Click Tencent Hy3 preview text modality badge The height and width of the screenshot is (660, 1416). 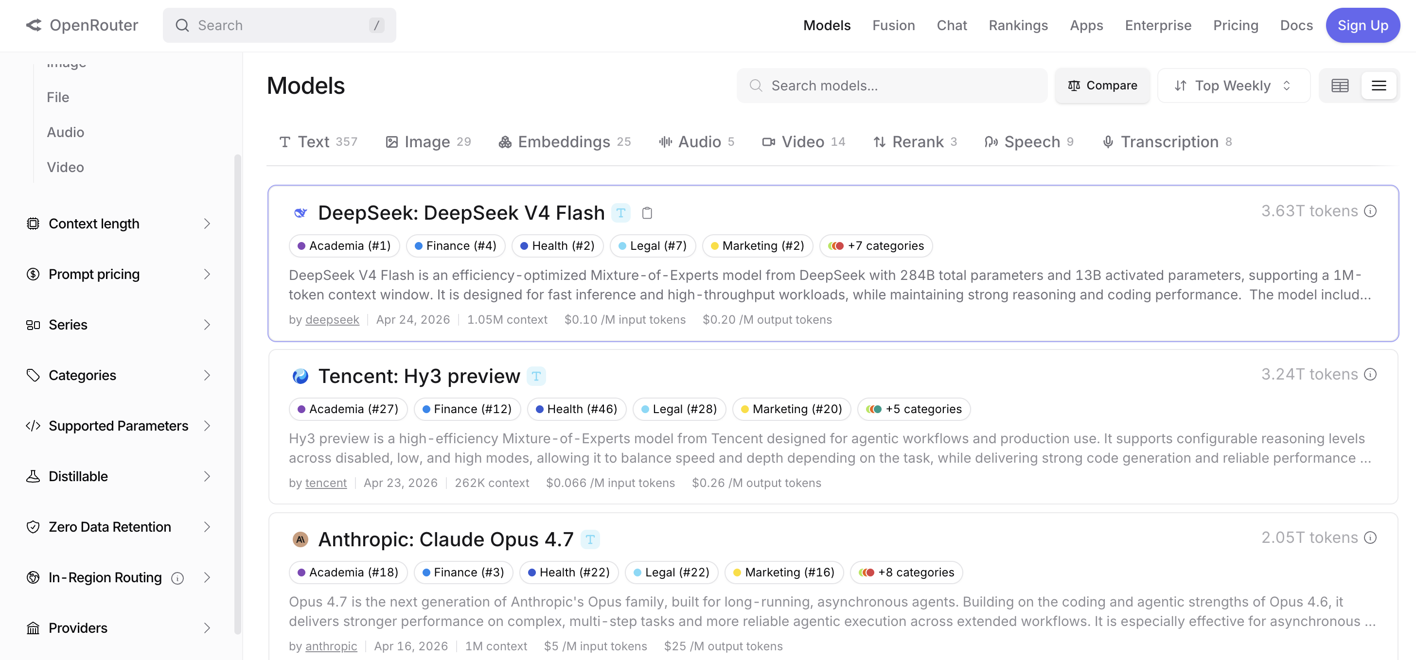(536, 377)
